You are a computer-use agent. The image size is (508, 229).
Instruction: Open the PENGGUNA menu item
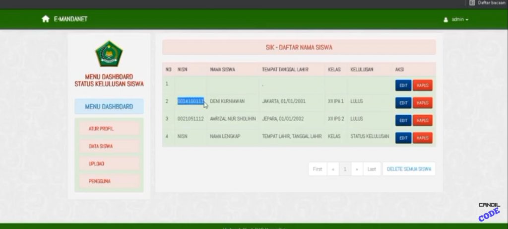109,181
